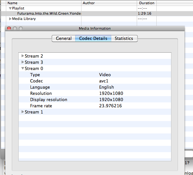Image resolution: width=193 pixels, height=175 pixels.
Task: Expand Stream 3 disclosure triangle
Action: pos(23,62)
